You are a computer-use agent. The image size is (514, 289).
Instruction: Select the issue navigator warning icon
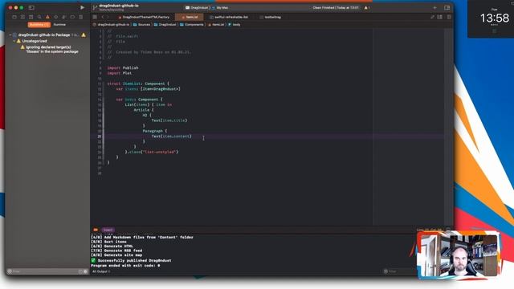click(x=47, y=17)
